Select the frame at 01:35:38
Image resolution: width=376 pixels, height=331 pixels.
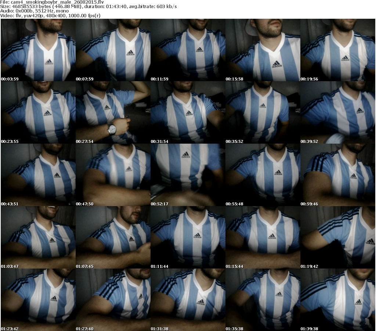[263, 300]
